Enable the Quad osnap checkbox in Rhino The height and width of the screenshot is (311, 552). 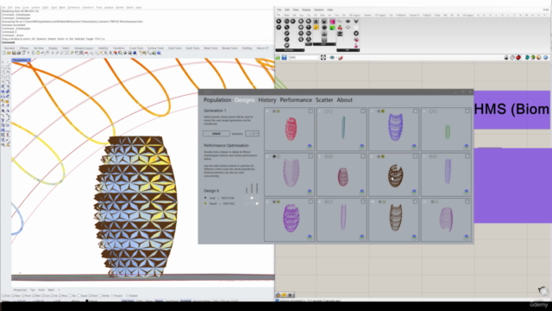79,295
